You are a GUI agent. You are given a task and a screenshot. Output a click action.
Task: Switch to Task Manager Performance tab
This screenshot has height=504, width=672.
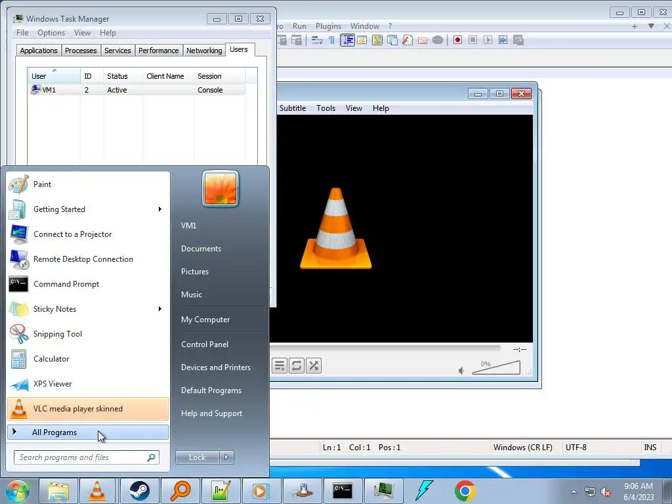[x=159, y=51]
